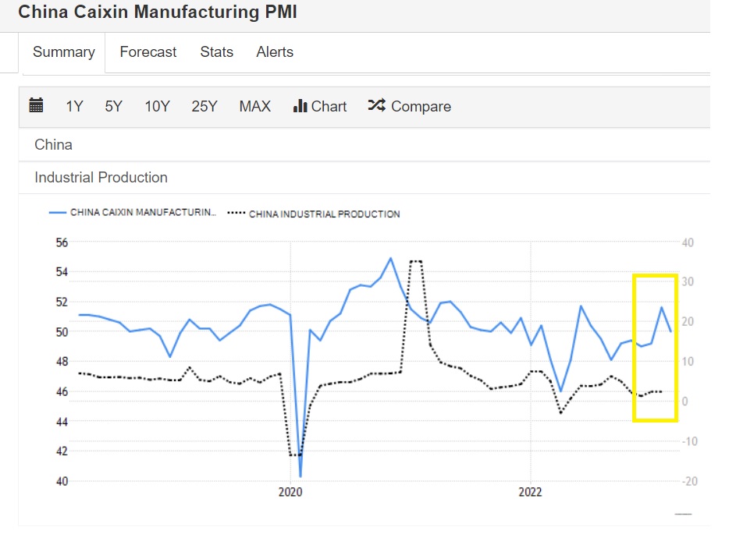Select the MAX time range

click(254, 106)
